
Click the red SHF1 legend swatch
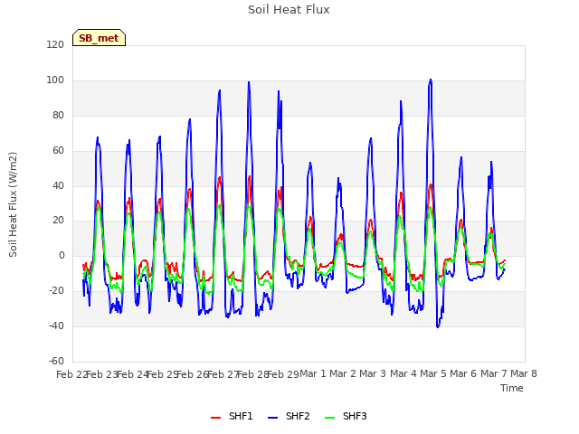[215, 418]
